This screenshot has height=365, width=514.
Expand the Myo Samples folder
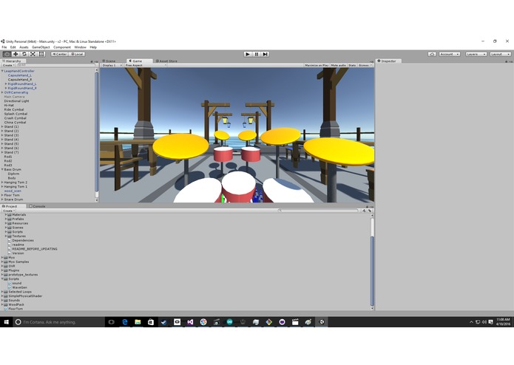[2, 262]
